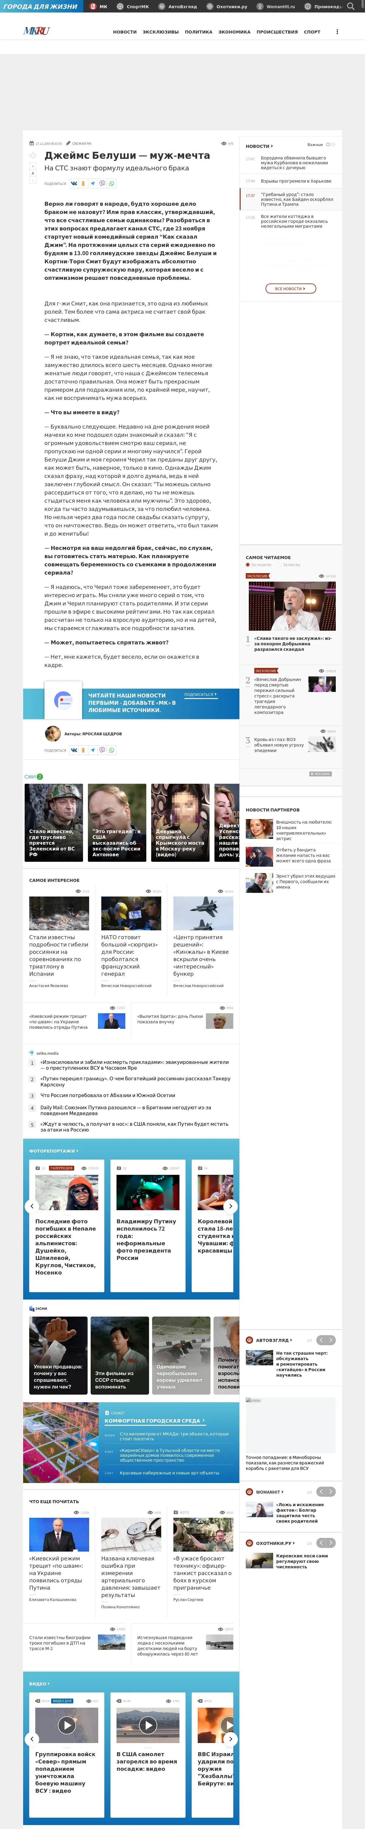Share article top via Viber icon
The image size is (365, 1829).
point(102,183)
